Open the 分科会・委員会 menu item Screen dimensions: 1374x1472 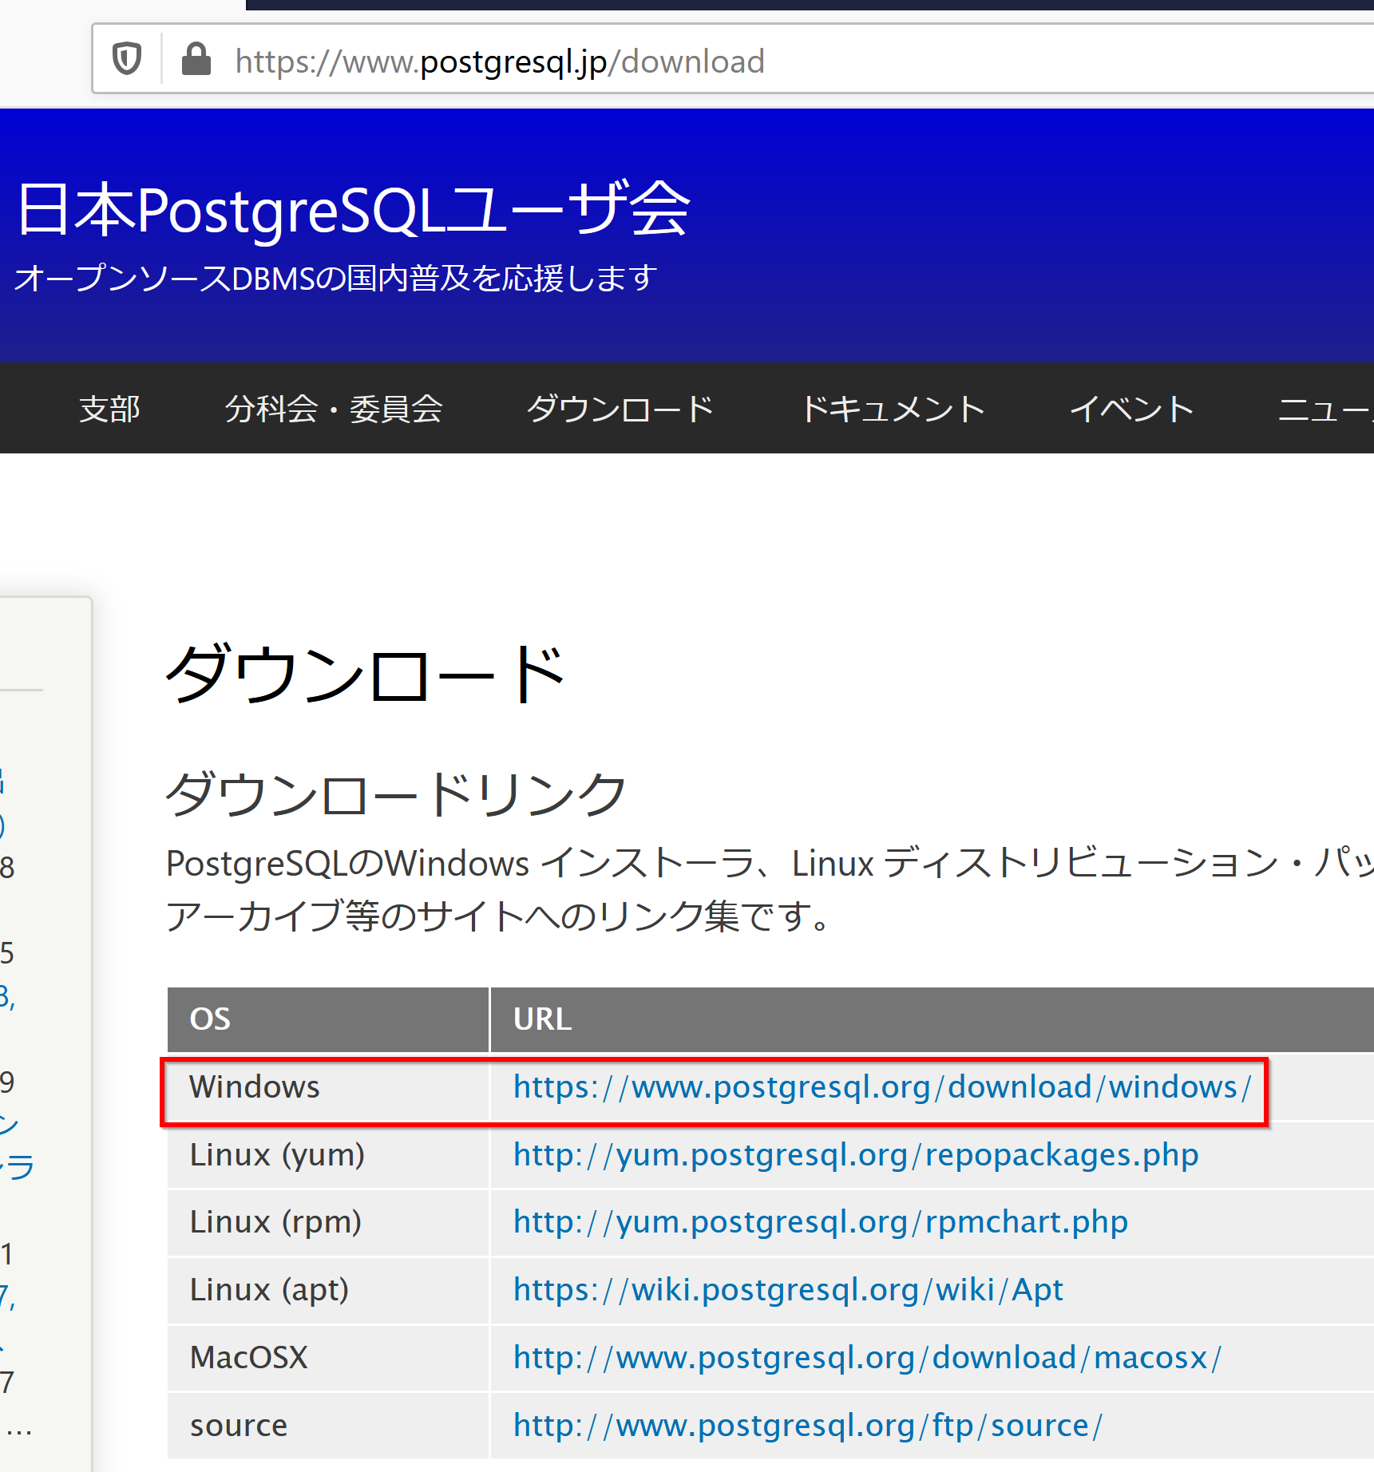[x=334, y=409]
